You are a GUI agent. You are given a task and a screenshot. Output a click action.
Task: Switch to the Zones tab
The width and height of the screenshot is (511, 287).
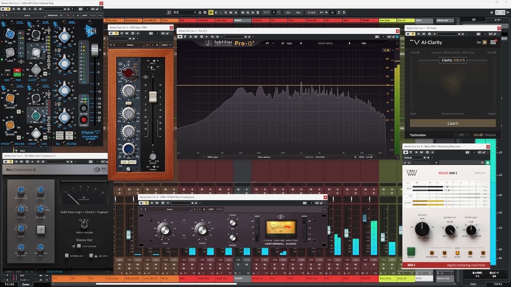26,284
